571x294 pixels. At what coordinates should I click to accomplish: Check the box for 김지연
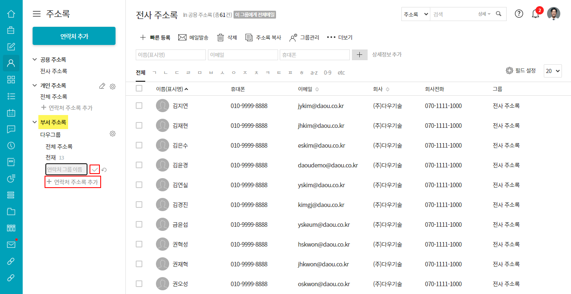click(x=139, y=106)
